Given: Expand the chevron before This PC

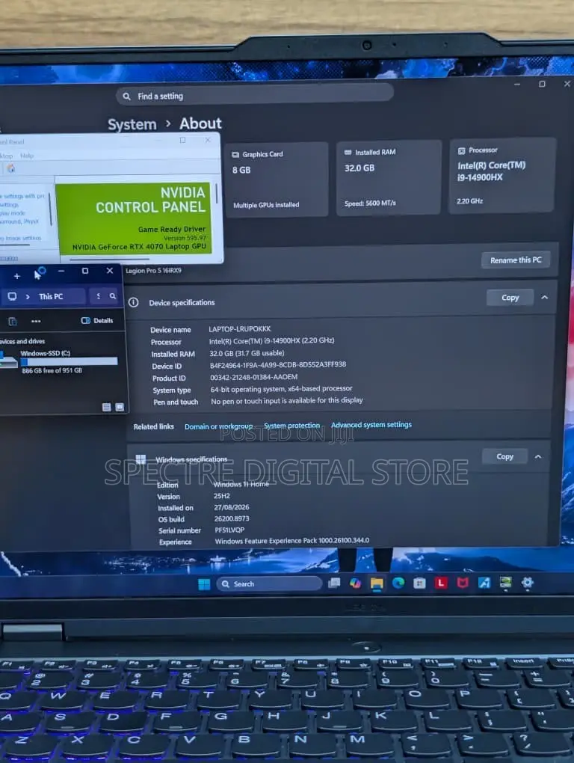Looking at the screenshot, I should point(28,296).
